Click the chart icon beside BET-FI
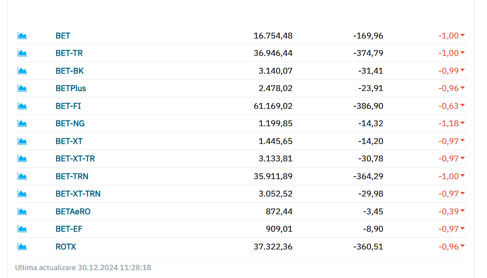This screenshot has width=487, height=278. click(x=22, y=106)
